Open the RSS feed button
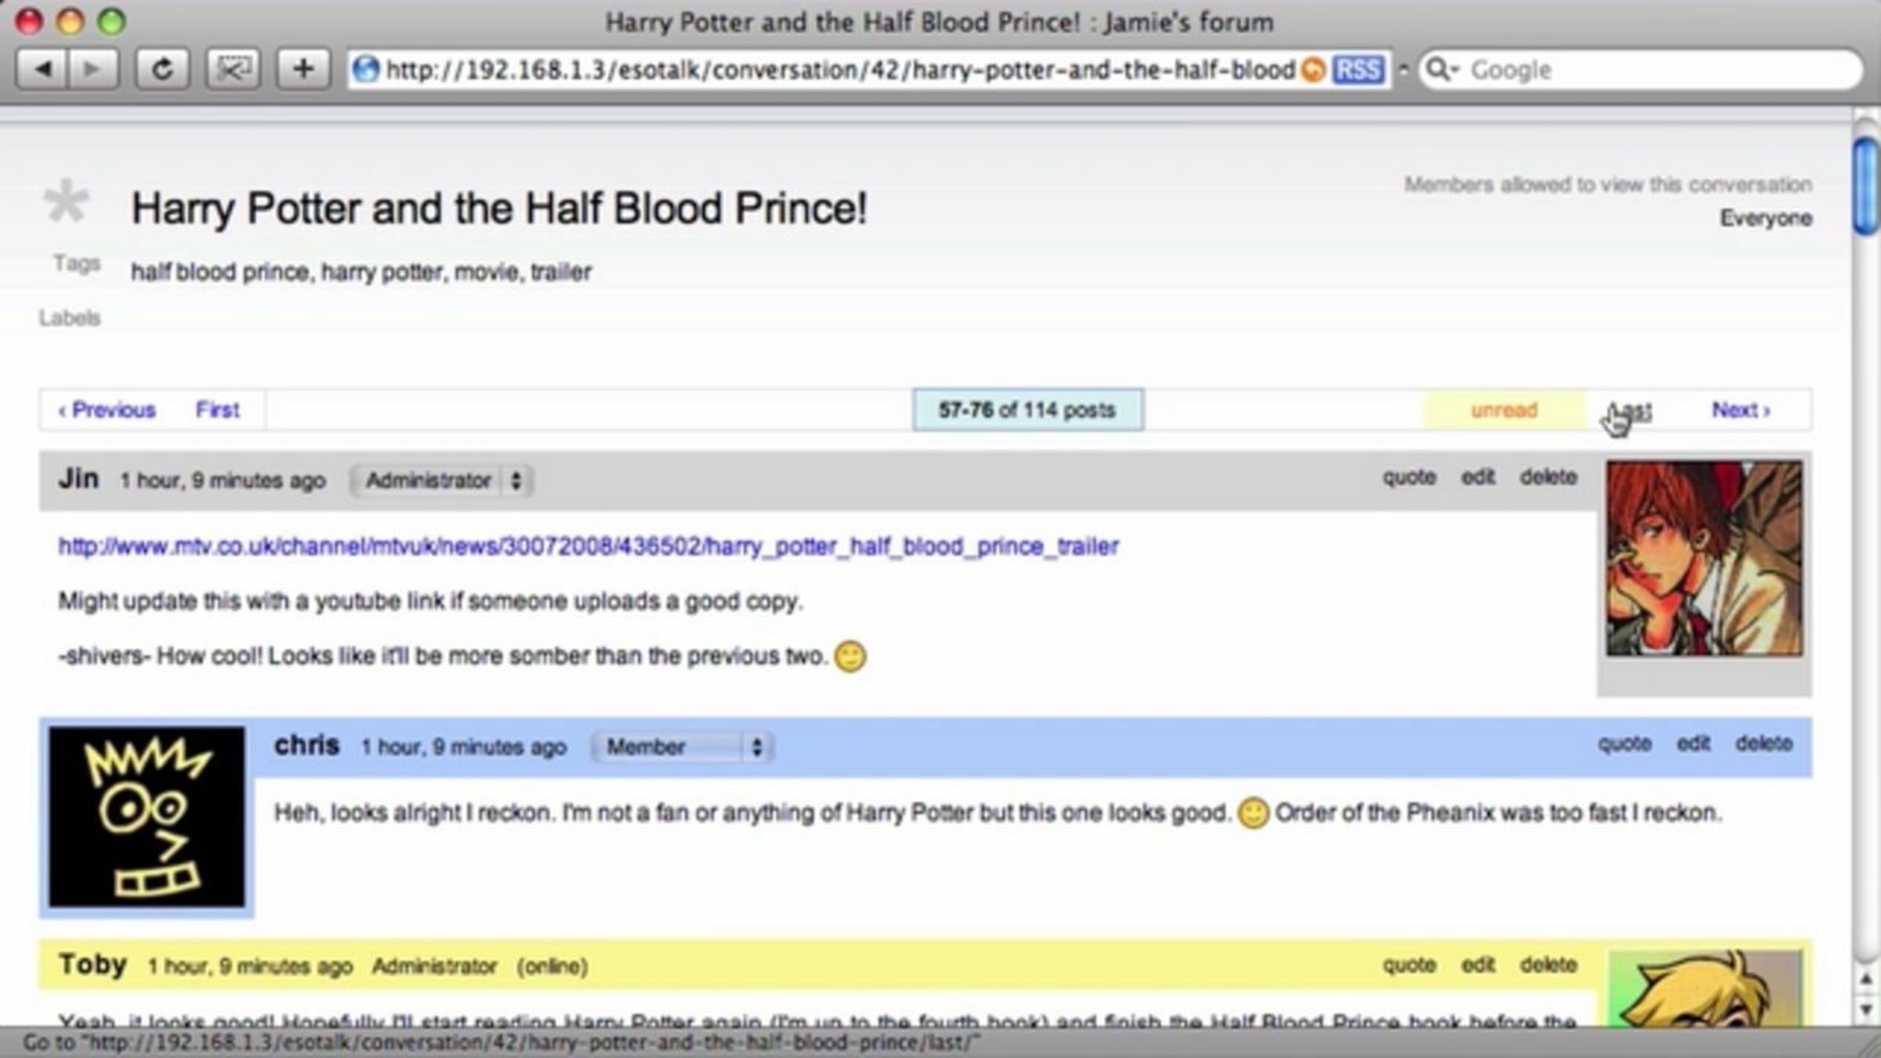Screen dimensions: 1881x1058 point(1358,71)
